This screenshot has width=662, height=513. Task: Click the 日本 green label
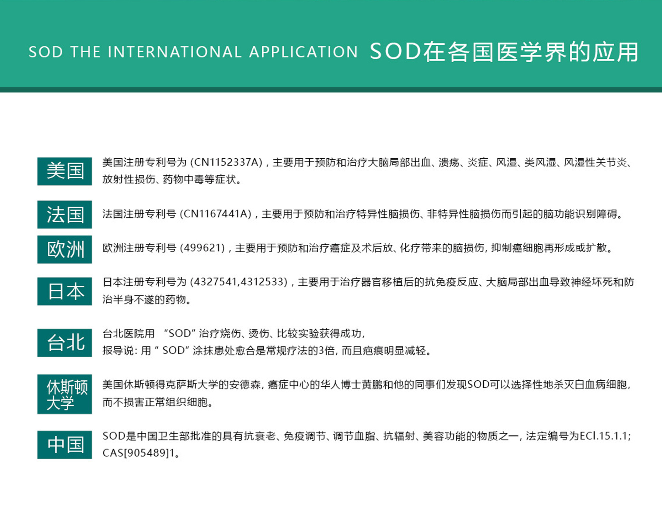pyautogui.click(x=64, y=291)
